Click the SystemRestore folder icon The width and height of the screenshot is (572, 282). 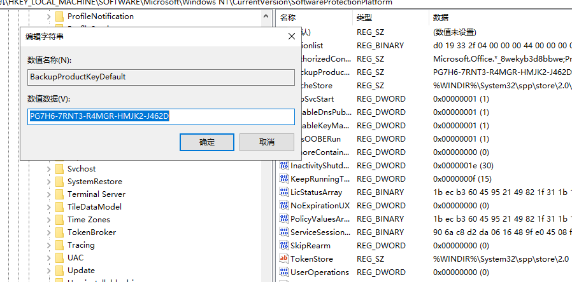59,182
